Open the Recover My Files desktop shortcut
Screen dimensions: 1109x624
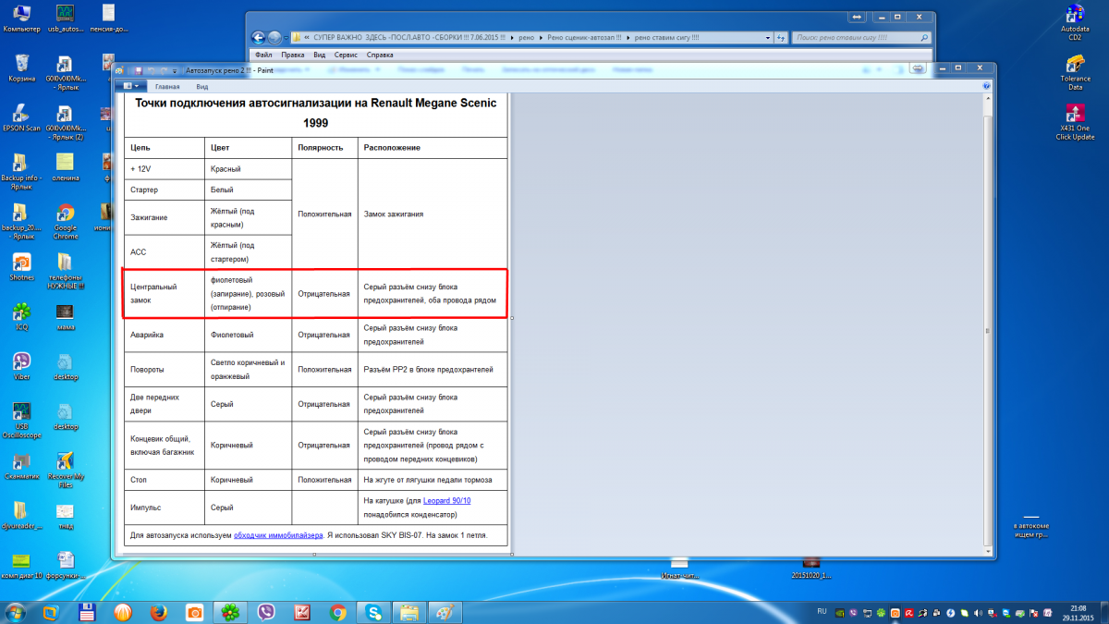pyautogui.click(x=66, y=471)
